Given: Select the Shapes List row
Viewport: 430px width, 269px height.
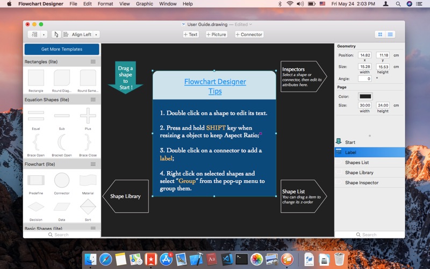Looking at the screenshot, I should coord(370,162).
